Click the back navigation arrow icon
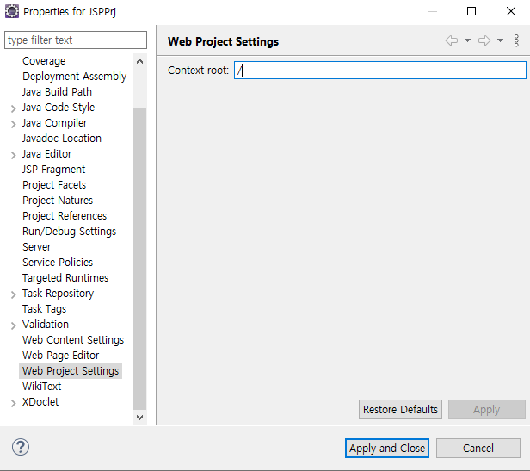530x471 pixels. click(452, 40)
